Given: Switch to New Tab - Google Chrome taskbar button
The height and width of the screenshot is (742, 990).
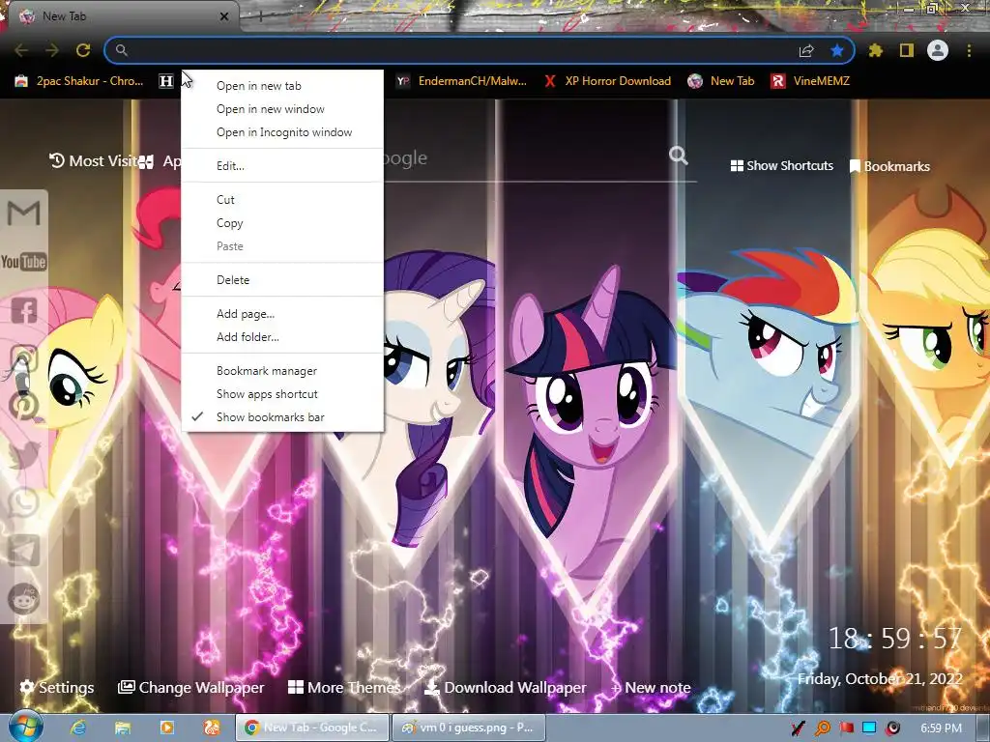Looking at the screenshot, I should point(312,728).
